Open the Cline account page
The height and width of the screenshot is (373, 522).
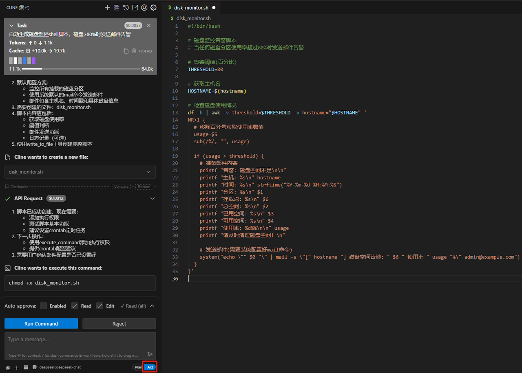click(x=144, y=7)
